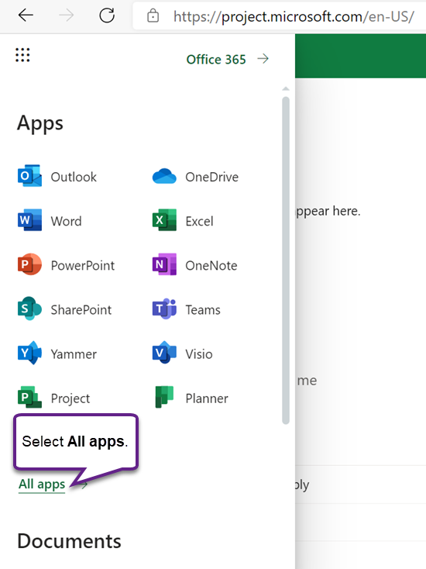This screenshot has height=569, width=426.
Task: Click the Yammer label
Action: pyautogui.click(x=74, y=354)
